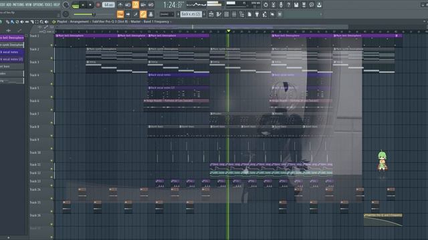
Task: Click the close all windows icon
Action: tap(280, 14)
